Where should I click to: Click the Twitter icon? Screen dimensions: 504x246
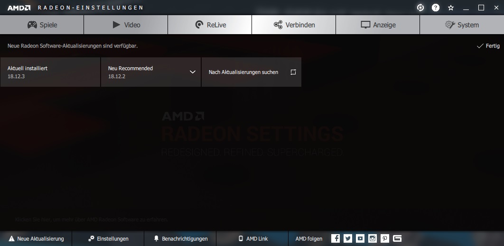(348, 238)
